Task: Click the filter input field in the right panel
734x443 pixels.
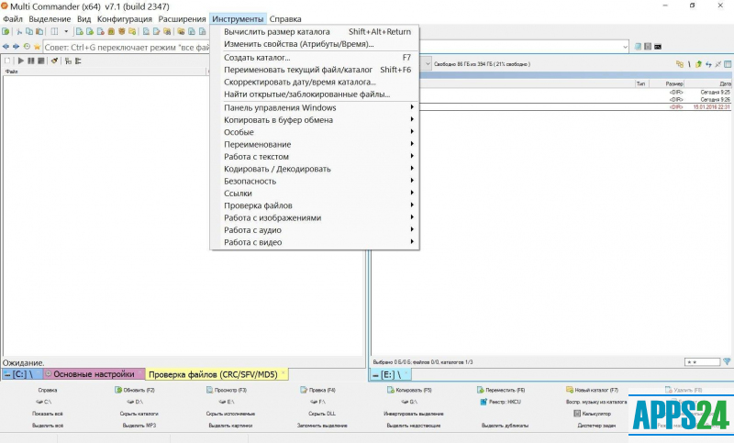Action: point(702,361)
